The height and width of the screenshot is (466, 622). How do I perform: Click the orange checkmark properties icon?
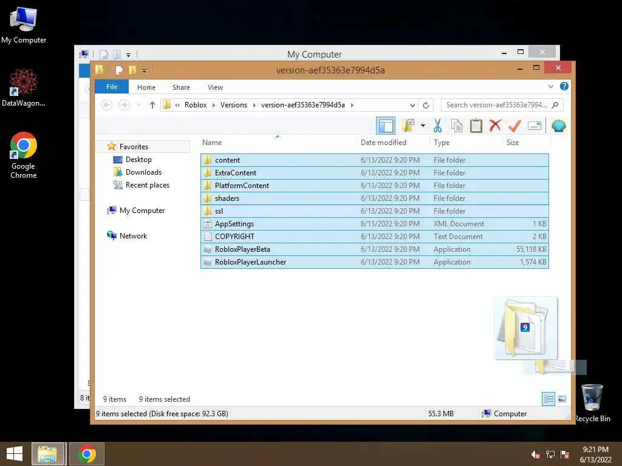[514, 126]
